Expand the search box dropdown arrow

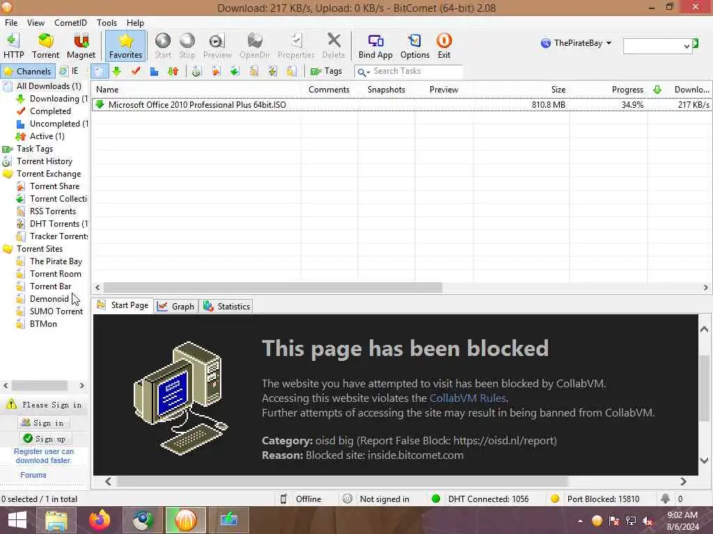(687, 46)
